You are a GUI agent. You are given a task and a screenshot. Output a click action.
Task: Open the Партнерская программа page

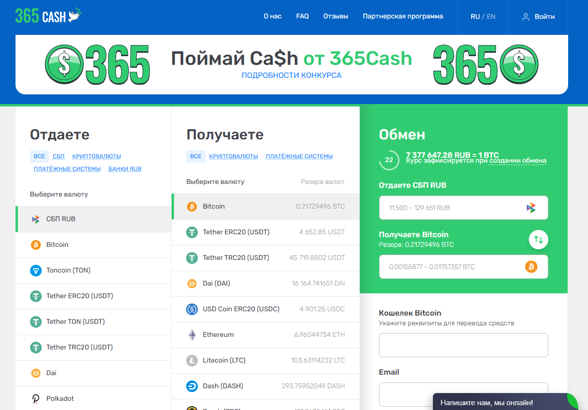(x=403, y=16)
